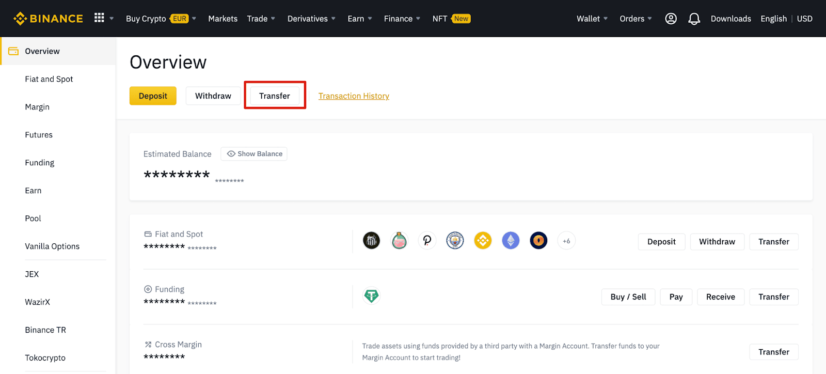Screen dimensions: 826x374
Task: Change language from English
Action: (x=773, y=19)
